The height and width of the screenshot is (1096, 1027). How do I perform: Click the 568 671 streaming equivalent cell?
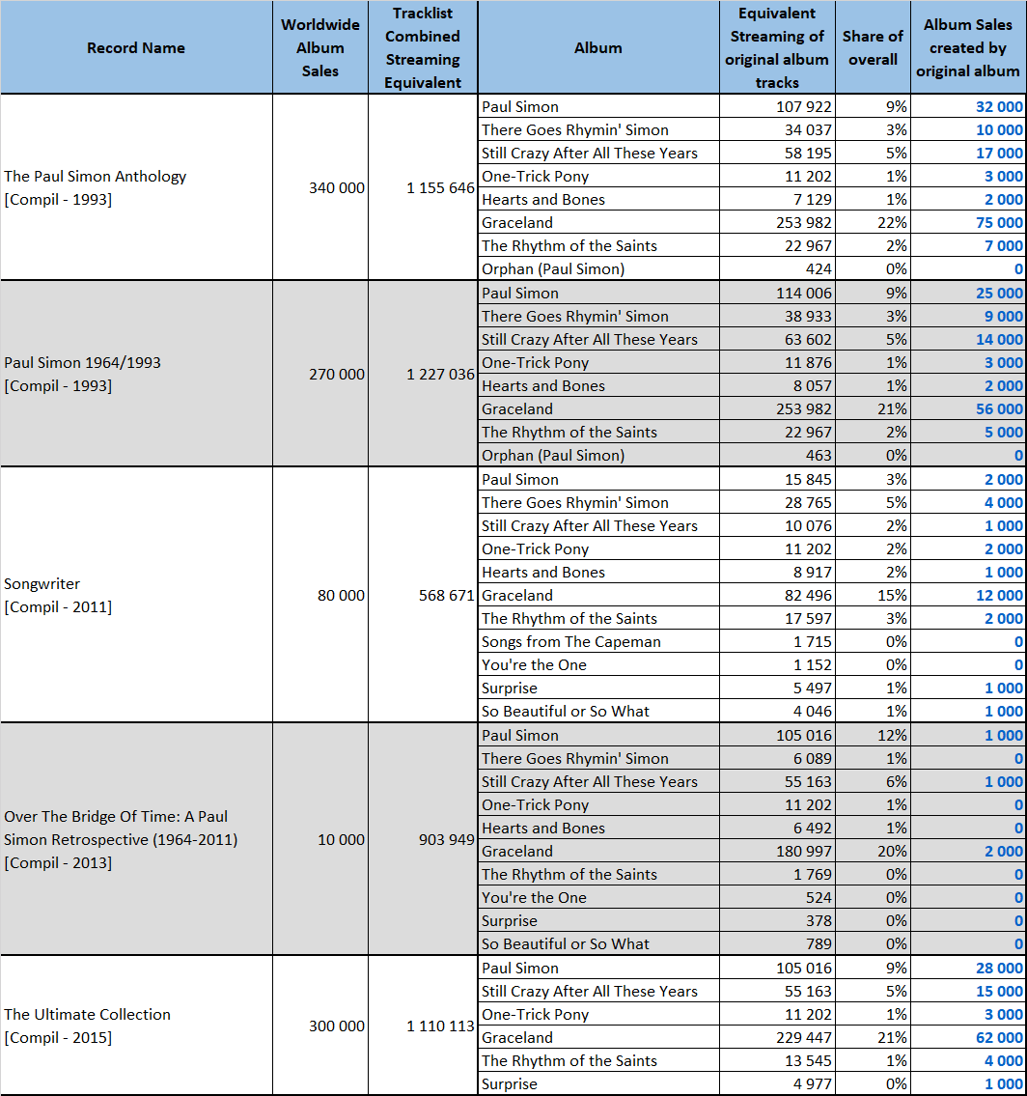click(423, 595)
